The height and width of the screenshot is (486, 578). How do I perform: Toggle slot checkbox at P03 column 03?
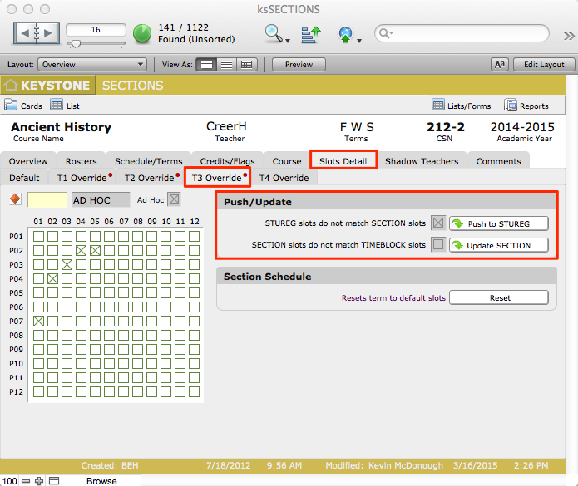click(67, 264)
